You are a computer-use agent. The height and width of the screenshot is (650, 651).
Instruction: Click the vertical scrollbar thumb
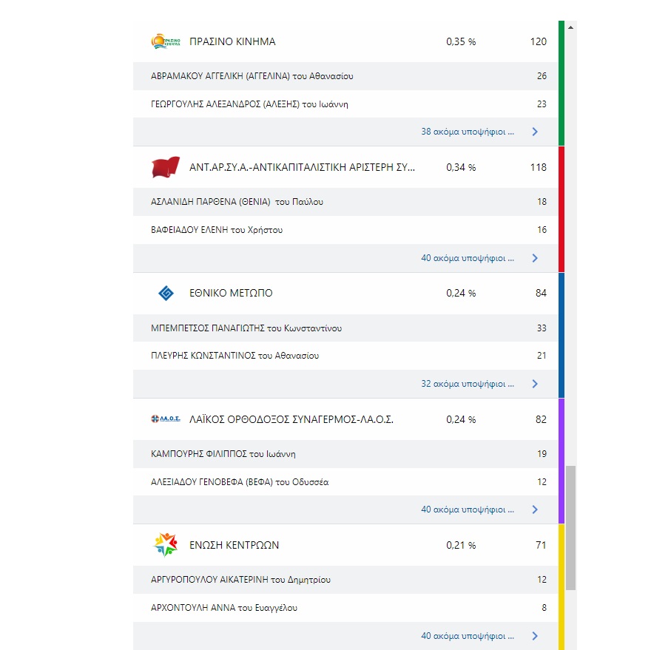pyautogui.click(x=570, y=527)
